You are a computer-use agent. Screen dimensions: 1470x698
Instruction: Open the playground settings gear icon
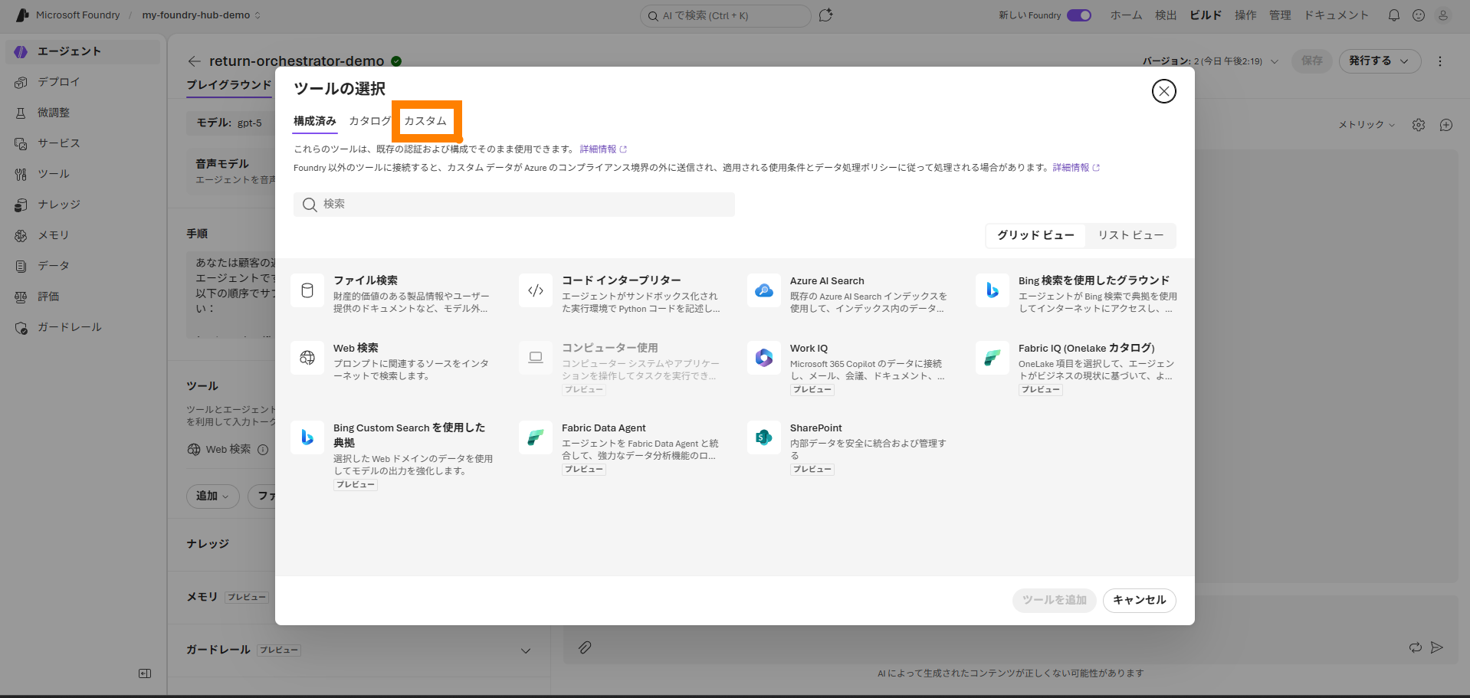(x=1419, y=125)
